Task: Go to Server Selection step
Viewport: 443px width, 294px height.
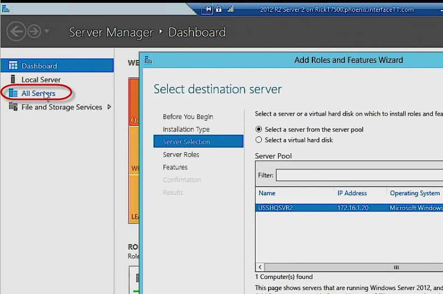Action: pyautogui.click(x=199, y=141)
